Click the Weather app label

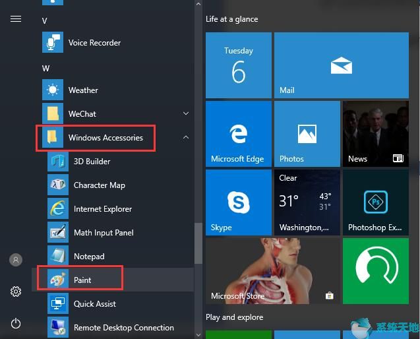pos(83,90)
